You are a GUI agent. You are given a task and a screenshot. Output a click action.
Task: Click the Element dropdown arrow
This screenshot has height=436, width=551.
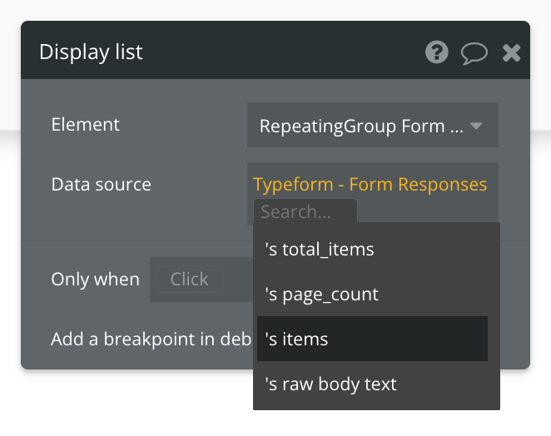click(476, 126)
